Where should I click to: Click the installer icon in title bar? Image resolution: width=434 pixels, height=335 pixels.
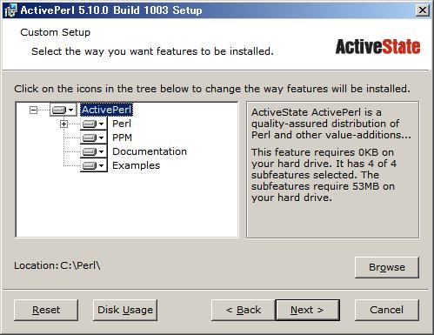point(10,10)
